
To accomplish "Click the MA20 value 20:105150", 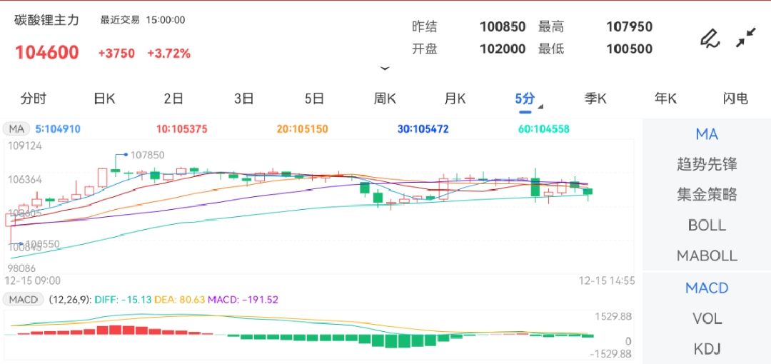I will click(x=303, y=129).
